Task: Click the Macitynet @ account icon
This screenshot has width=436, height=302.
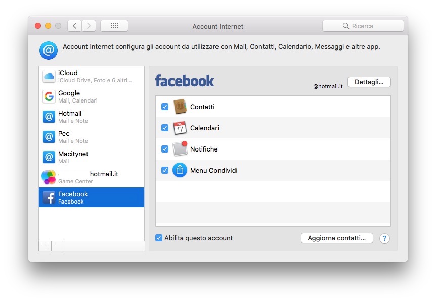Action: (x=49, y=157)
